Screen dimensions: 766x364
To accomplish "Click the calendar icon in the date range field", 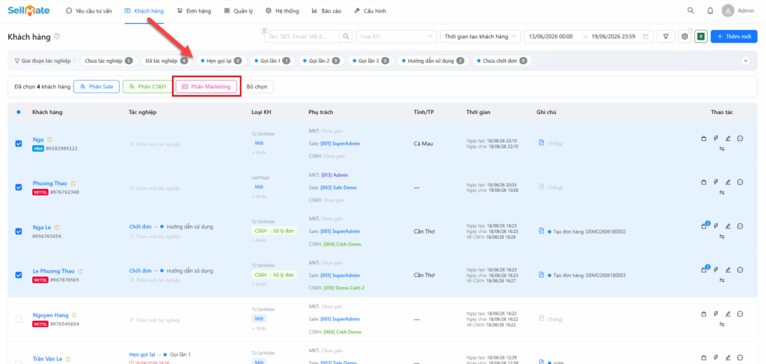I will click(646, 36).
